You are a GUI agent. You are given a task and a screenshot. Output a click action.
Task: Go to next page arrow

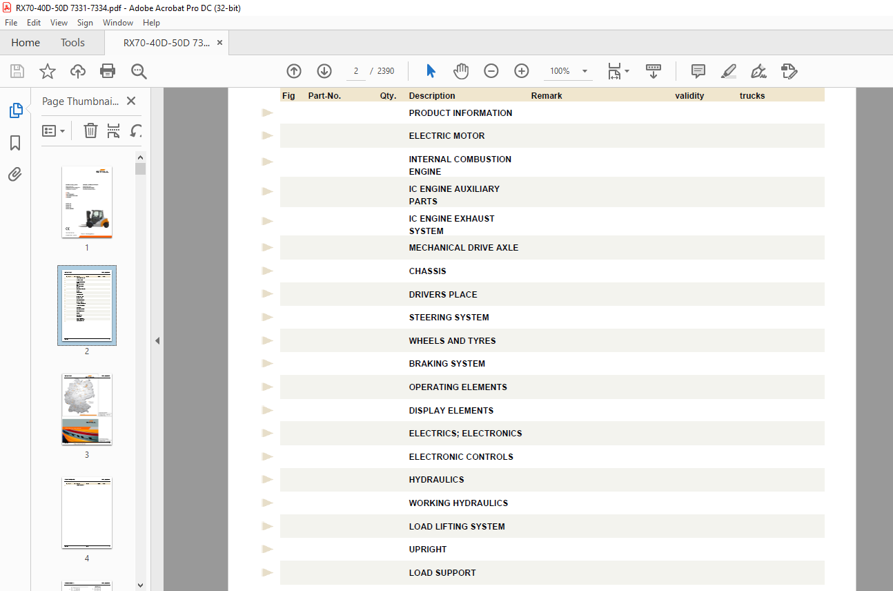point(324,71)
